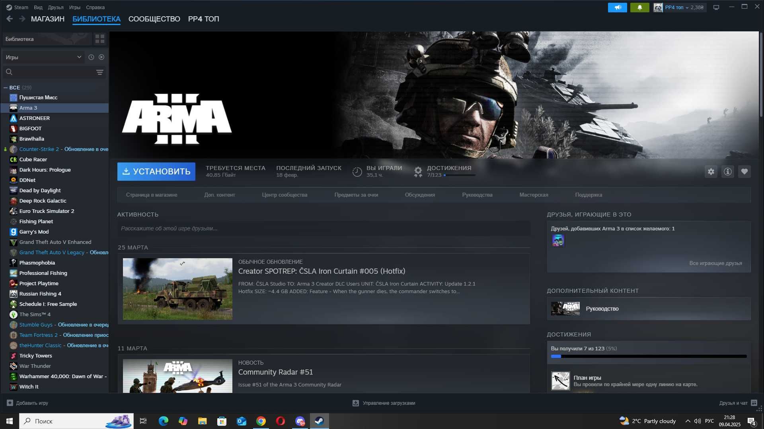This screenshot has height=429, width=764.
Task: Click the УСТАНОВИТЬ install button
Action: [x=156, y=171]
